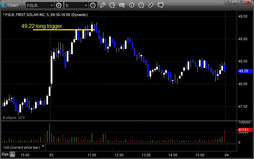Click the 49.50 price axis label
The width and height of the screenshot is (254, 159).
click(x=243, y=16)
